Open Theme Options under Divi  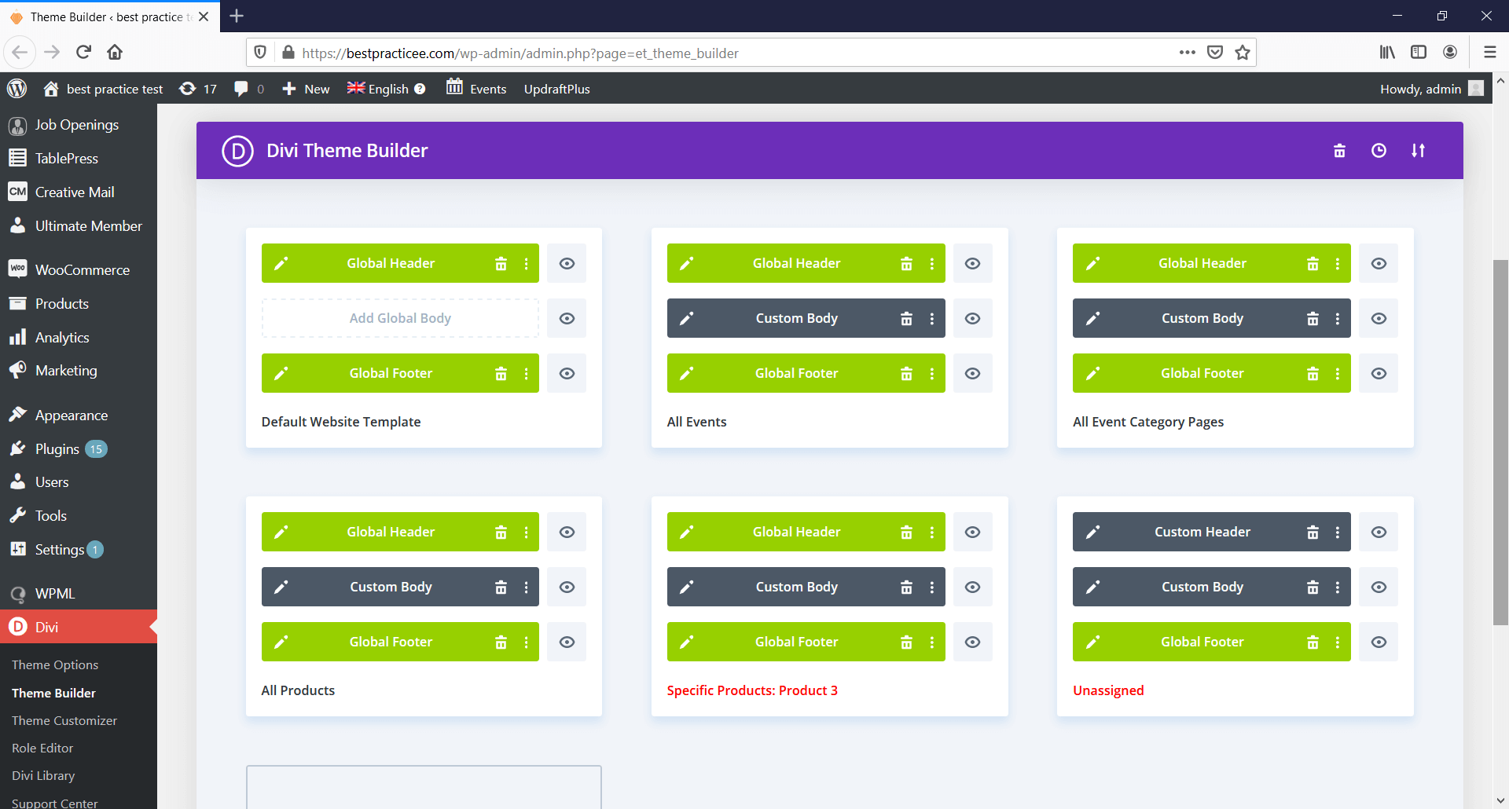(55, 665)
